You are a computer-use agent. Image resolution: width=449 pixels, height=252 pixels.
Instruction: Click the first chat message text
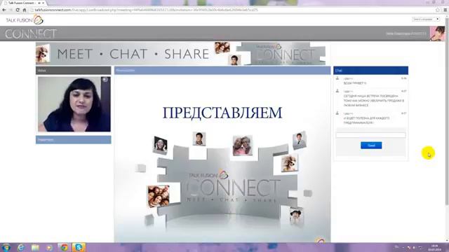[355, 83]
